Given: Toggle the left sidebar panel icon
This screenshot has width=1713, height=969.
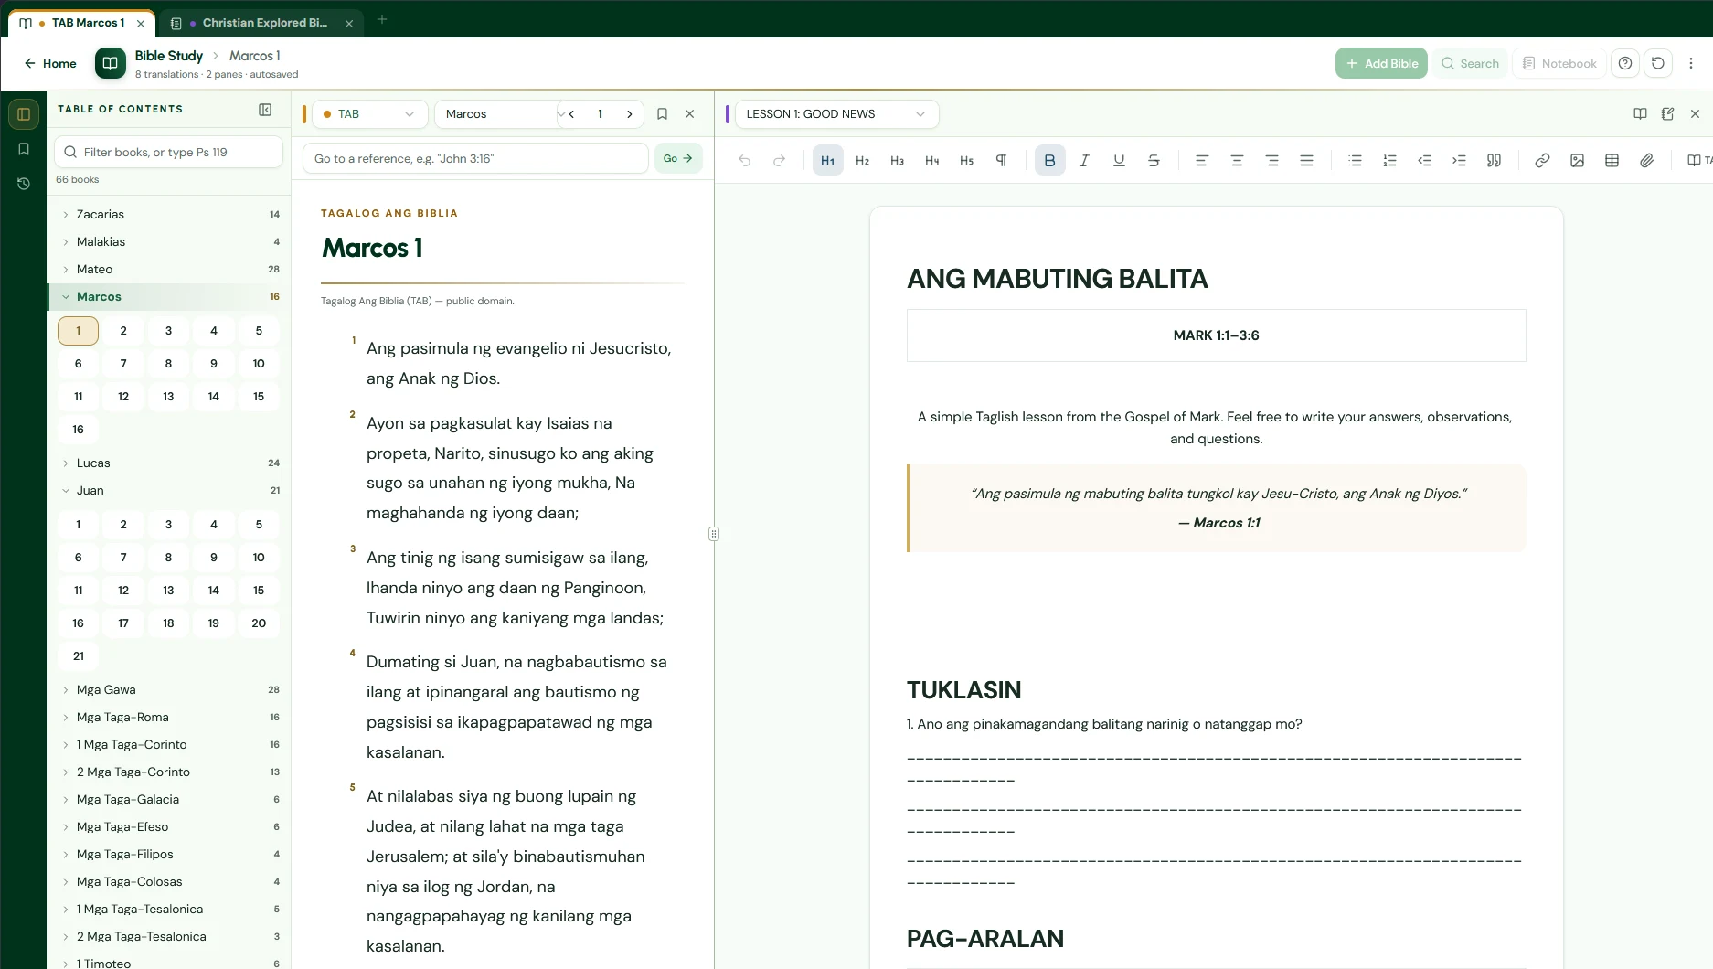Looking at the screenshot, I should pyautogui.click(x=24, y=114).
